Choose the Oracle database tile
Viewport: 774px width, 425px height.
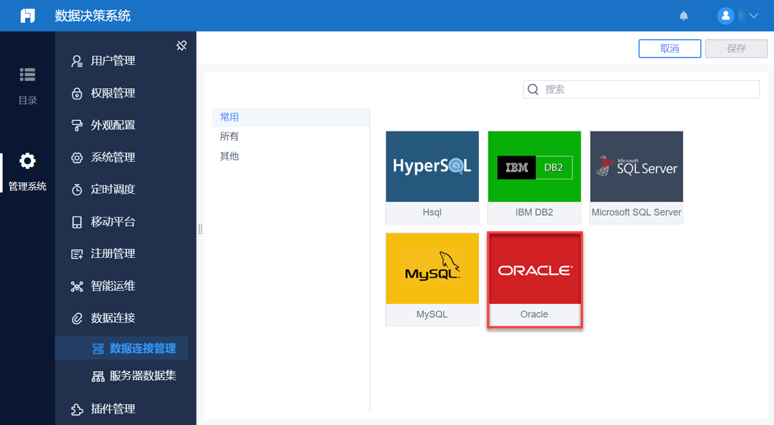click(535, 280)
